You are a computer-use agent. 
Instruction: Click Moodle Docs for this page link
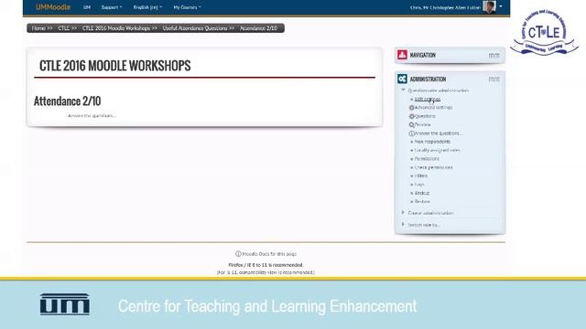point(269,254)
